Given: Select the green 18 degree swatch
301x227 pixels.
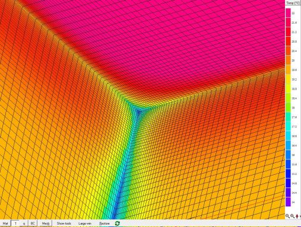Looking at the screenshot, I should coord(288,108).
